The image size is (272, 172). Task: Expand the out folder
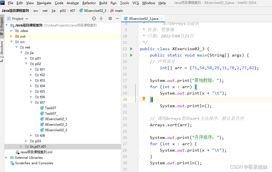pos(11,36)
